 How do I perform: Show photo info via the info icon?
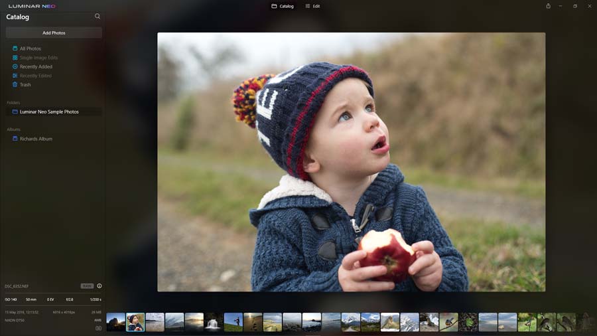(x=99, y=286)
